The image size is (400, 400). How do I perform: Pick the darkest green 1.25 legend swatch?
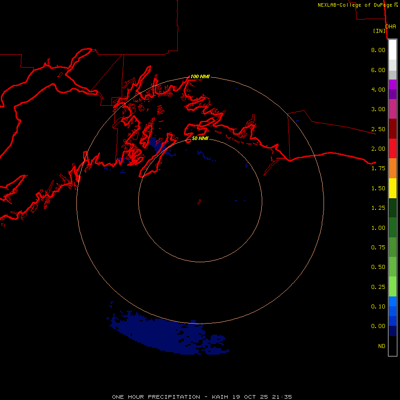click(x=392, y=208)
